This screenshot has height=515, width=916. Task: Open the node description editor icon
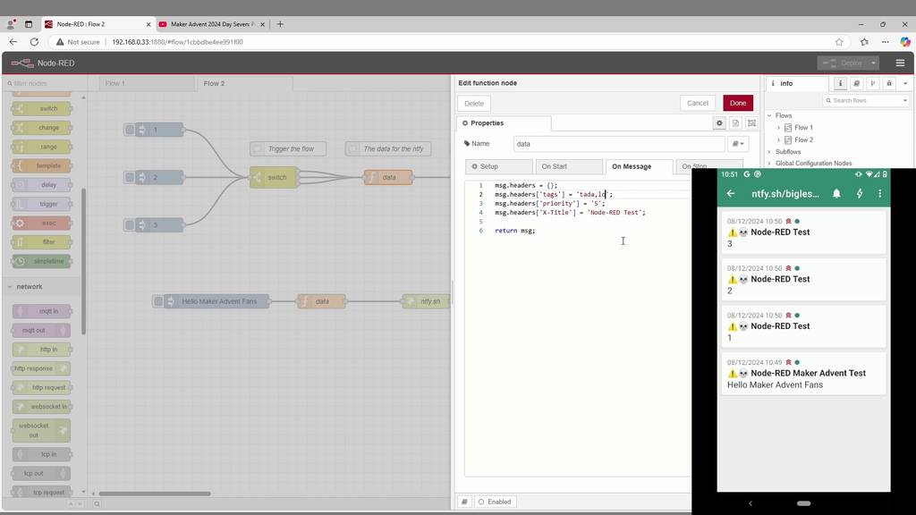click(x=735, y=123)
